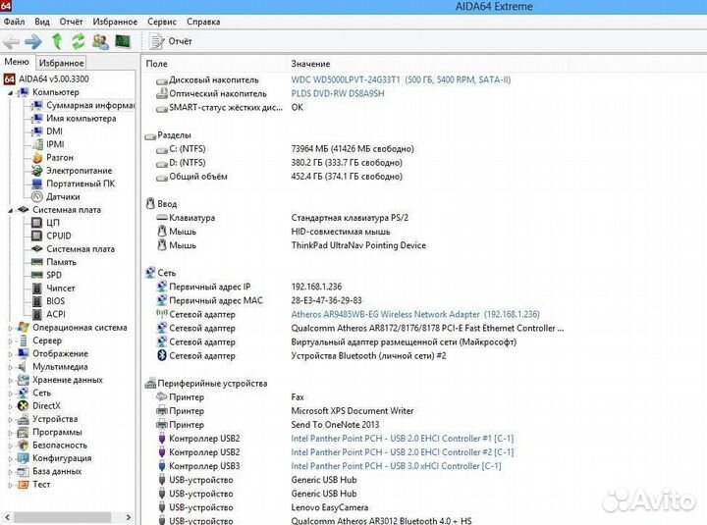
Task: Switch to the Избранное tab in sidebar
Action: pos(61,63)
